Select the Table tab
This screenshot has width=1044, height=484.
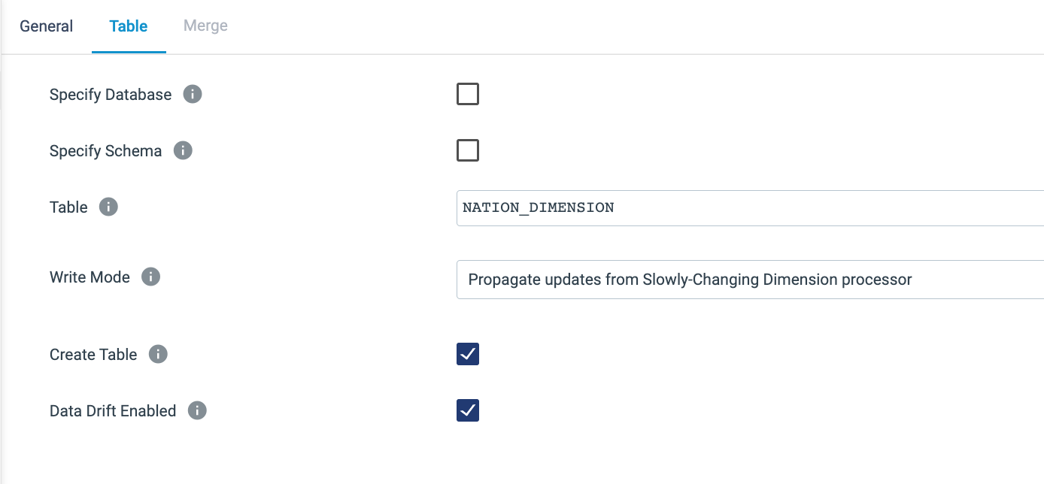click(x=128, y=26)
